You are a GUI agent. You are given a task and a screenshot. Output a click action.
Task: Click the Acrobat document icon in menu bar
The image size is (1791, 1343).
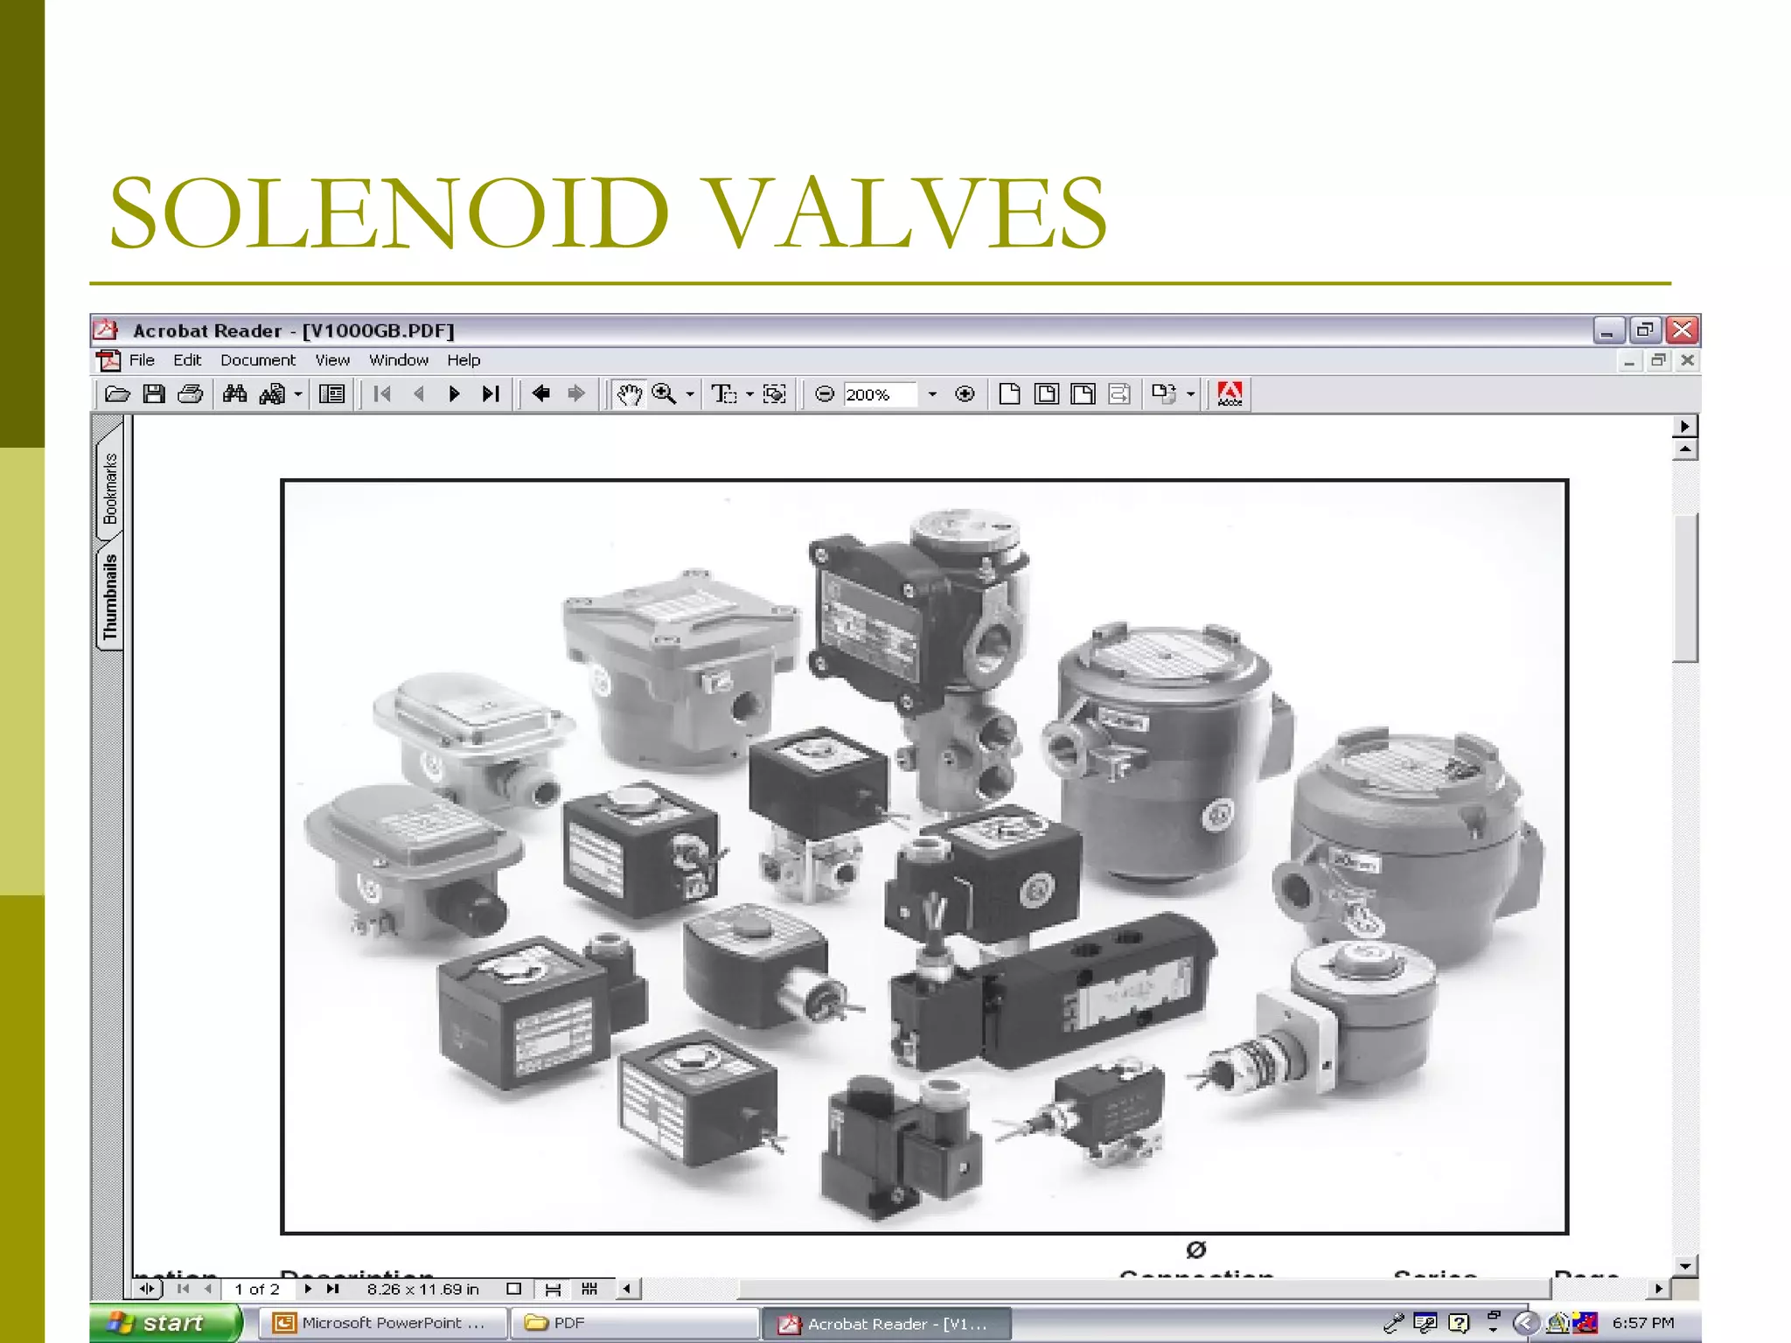pyautogui.click(x=108, y=360)
